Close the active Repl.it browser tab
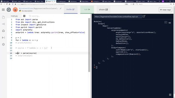The width and height of the screenshot is (175, 98). [x=55, y=1]
